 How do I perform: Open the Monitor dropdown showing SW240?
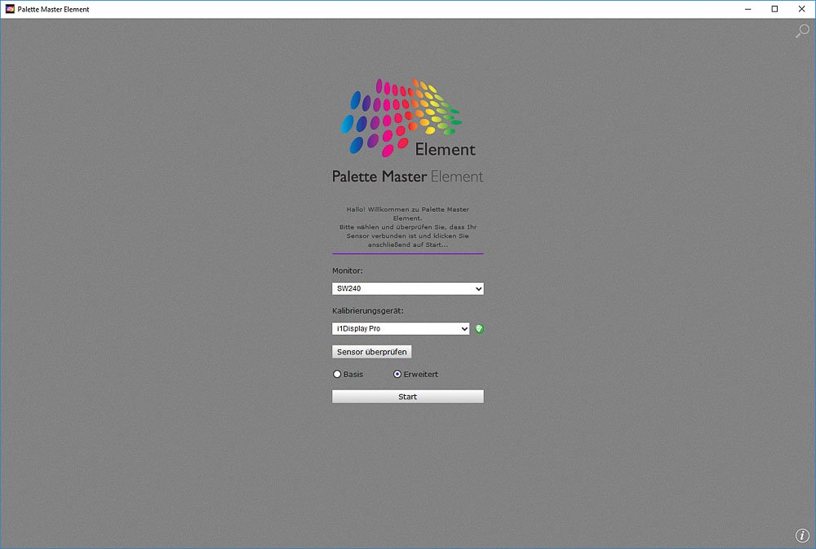tap(408, 289)
